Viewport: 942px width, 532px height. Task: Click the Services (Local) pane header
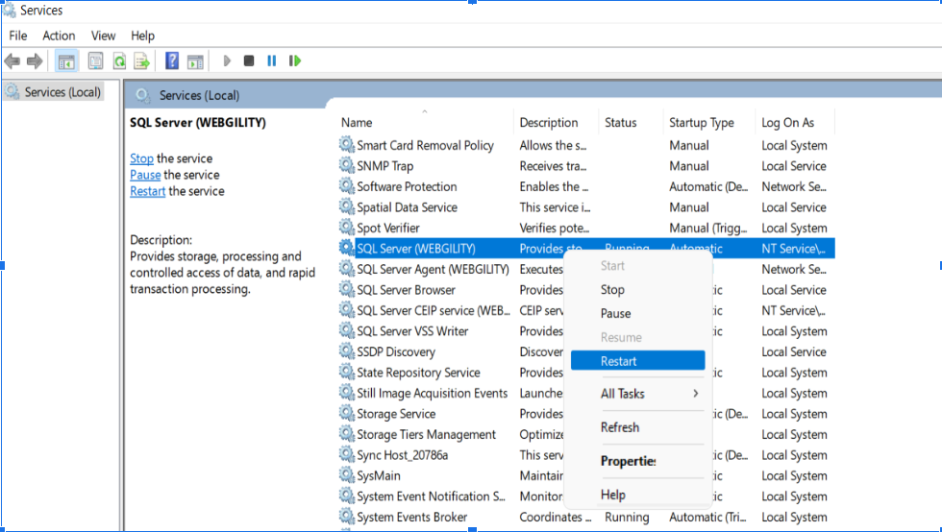pyautogui.click(x=199, y=95)
